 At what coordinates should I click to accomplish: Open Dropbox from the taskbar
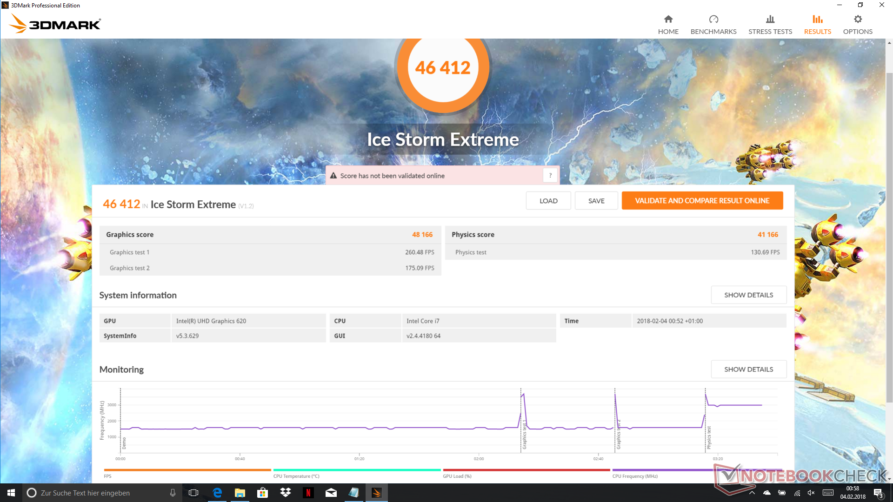tap(285, 493)
